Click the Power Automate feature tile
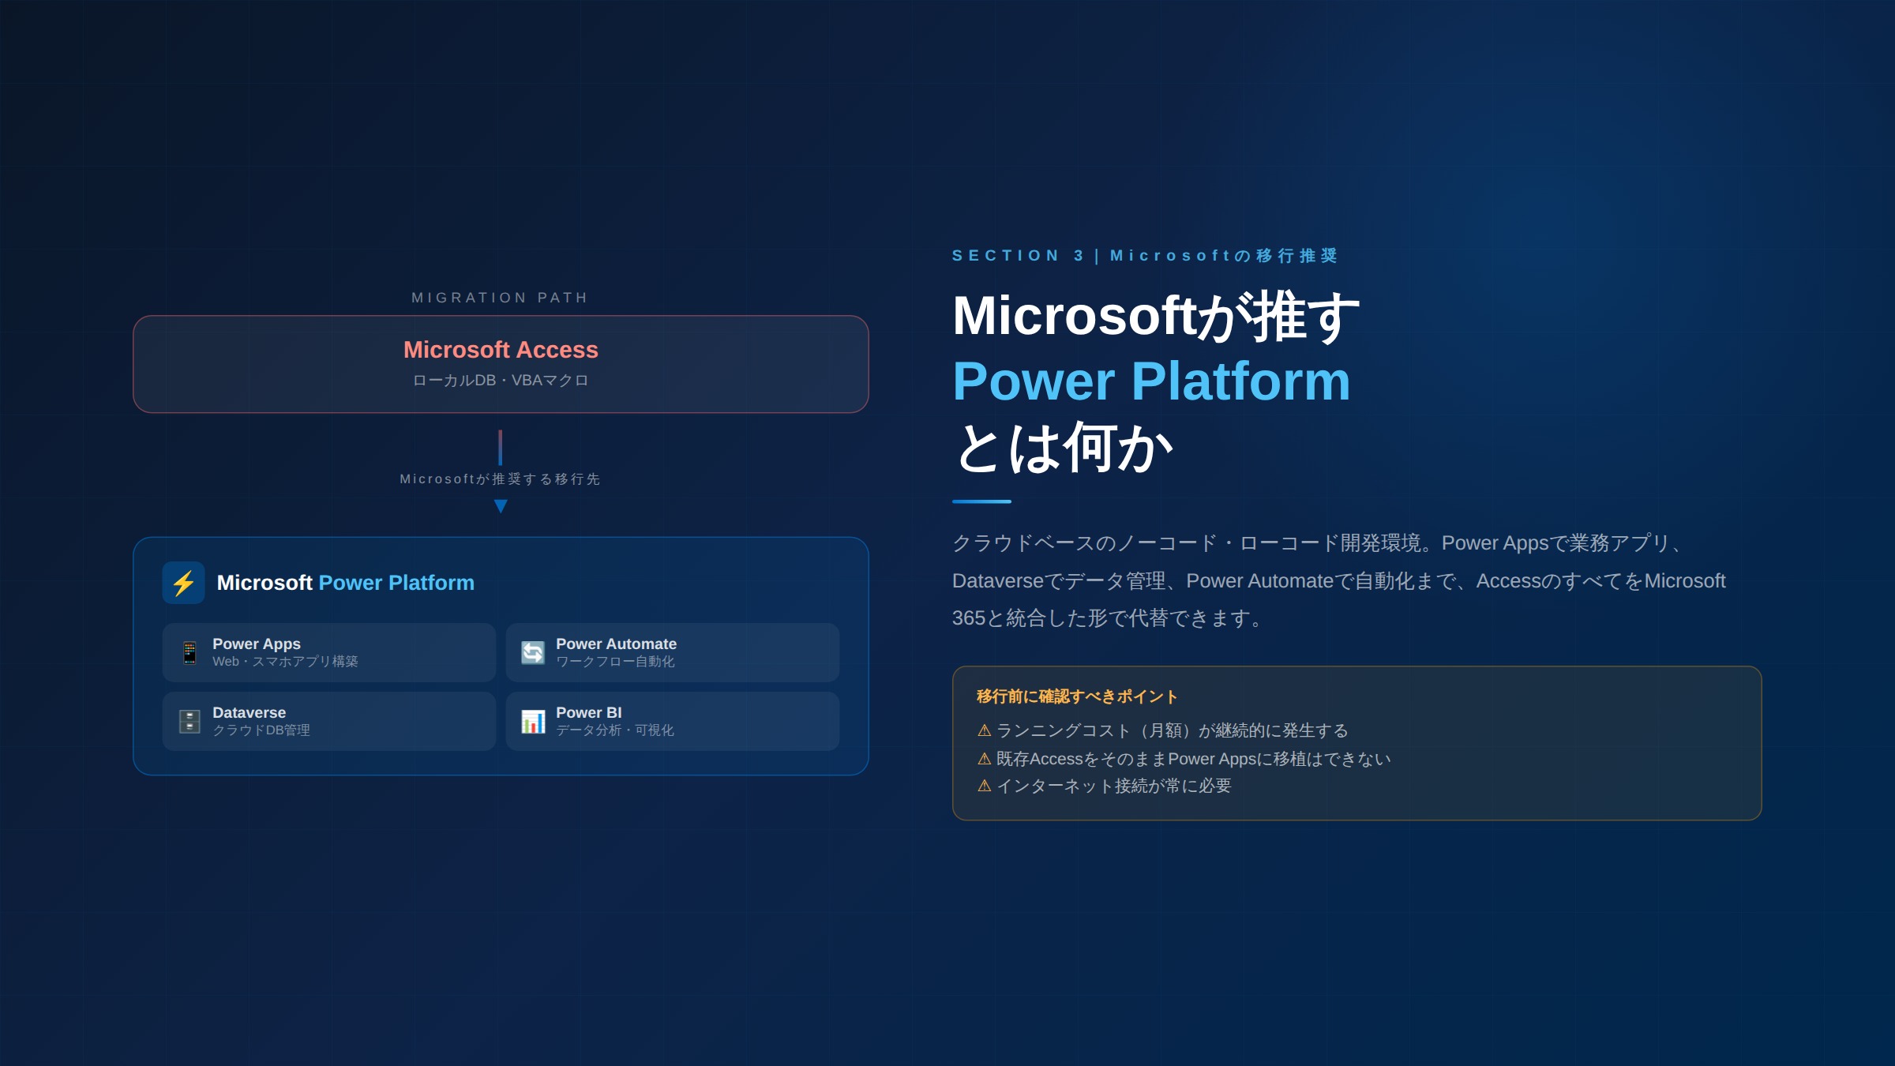1895x1066 pixels. click(671, 651)
